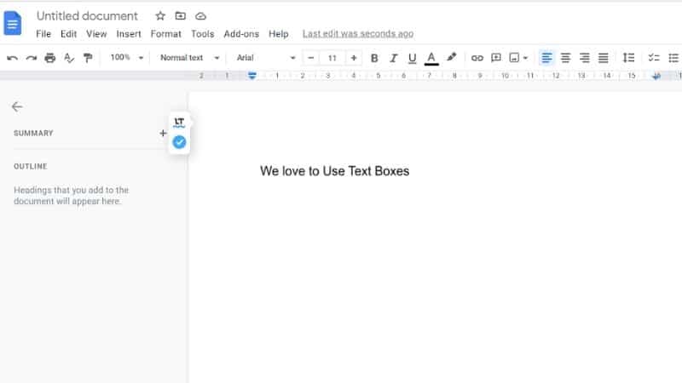The height and width of the screenshot is (383, 682).
Task: Open the Arial font dropdown
Action: (265, 58)
